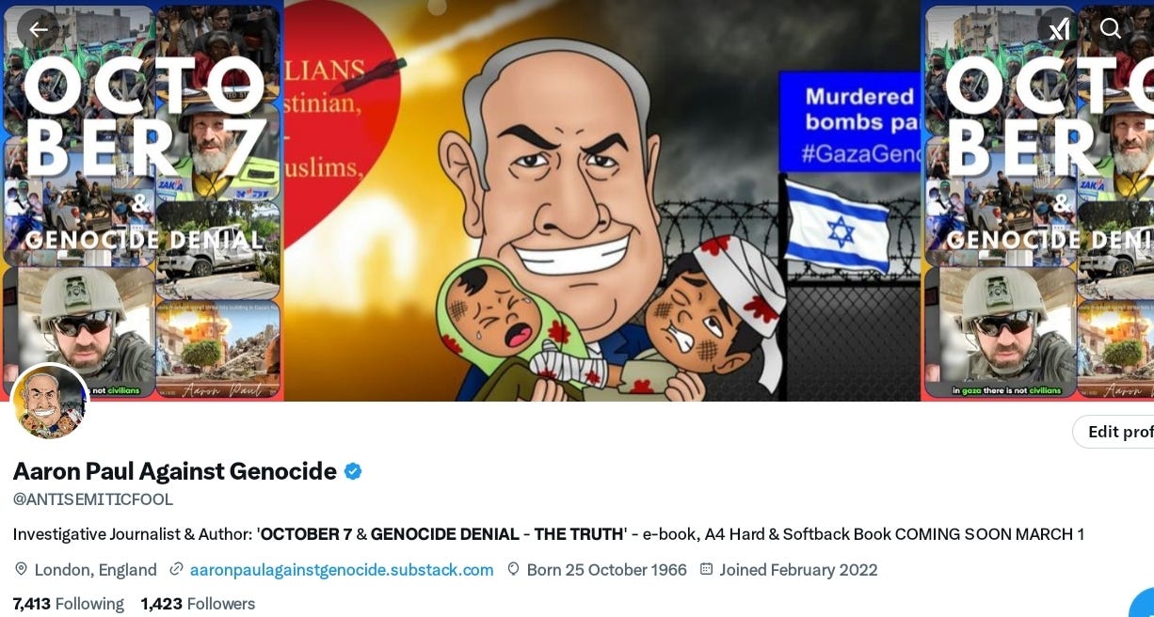Click the display name Aaron Paul Against Genocide
Viewport: 1154px width, 617px height.
[x=174, y=471]
